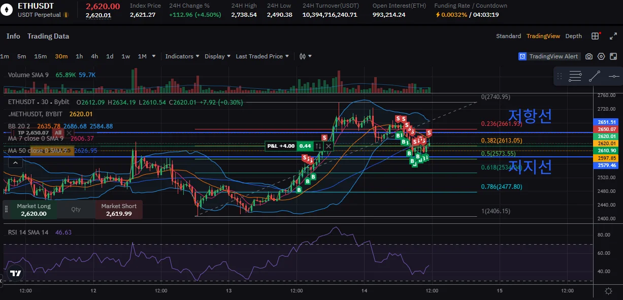Open the Info tab
623x300 pixels.
(x=13, y=36)
